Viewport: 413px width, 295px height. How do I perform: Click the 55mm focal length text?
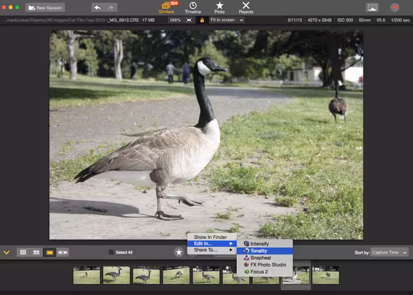[365, 20]
